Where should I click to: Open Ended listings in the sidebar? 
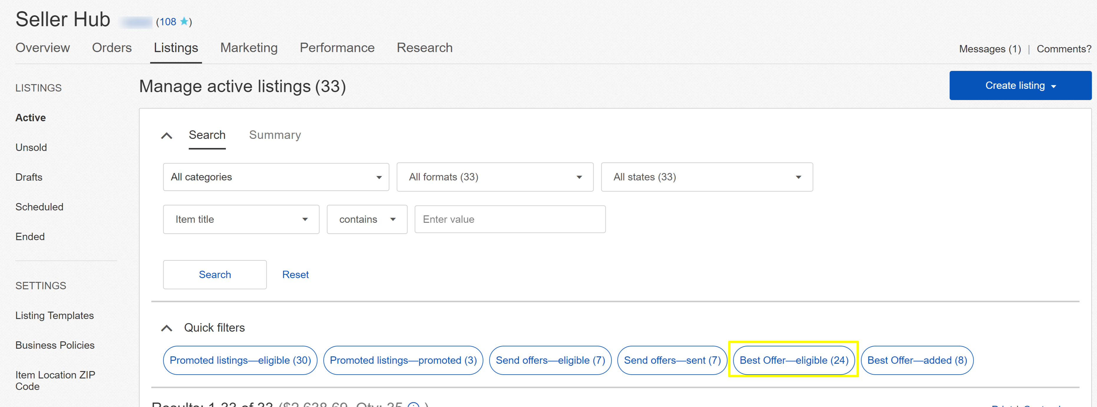[30, 237]
